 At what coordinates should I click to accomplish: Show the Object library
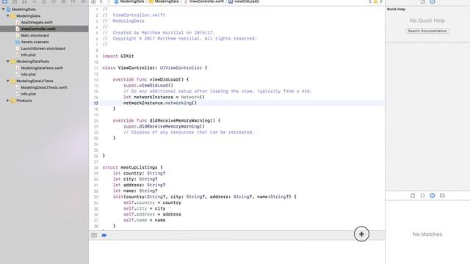tap(433, 196)
